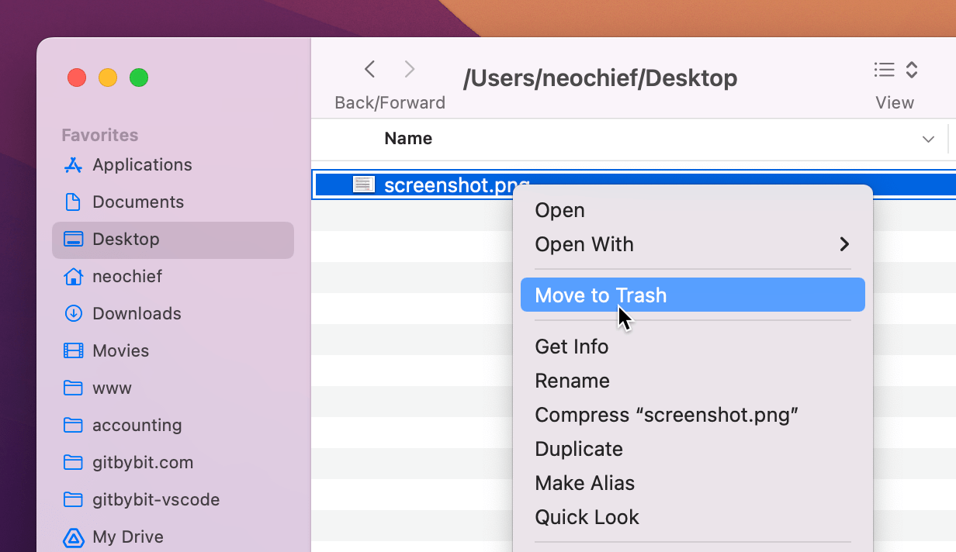Click the Back arrow in toolbar
This screenshot has height=552, width=956.
point(370,70)
